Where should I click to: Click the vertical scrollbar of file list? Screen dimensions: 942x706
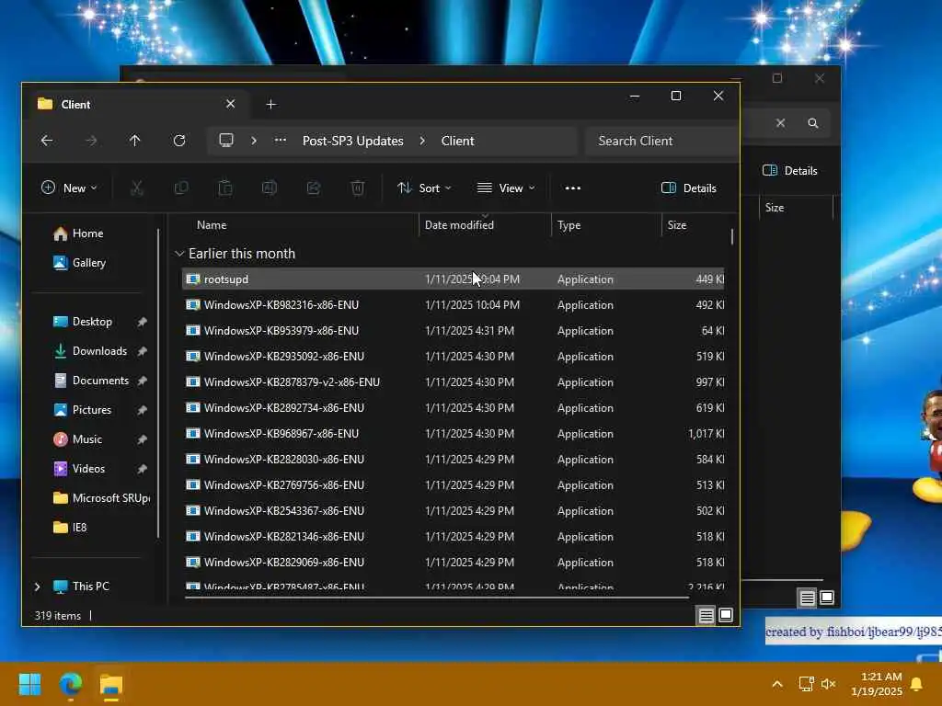pos(731,236)
